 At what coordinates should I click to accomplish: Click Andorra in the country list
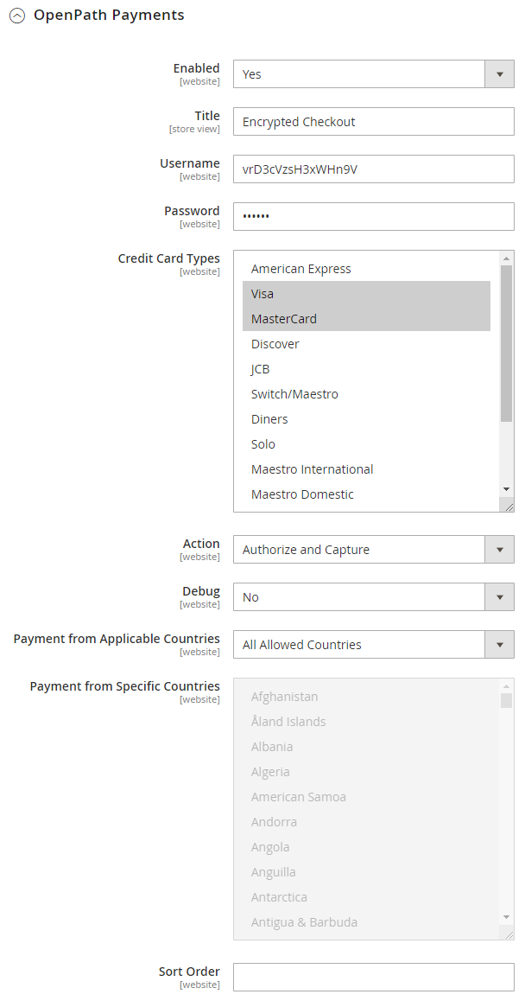[x=366, y=821]
